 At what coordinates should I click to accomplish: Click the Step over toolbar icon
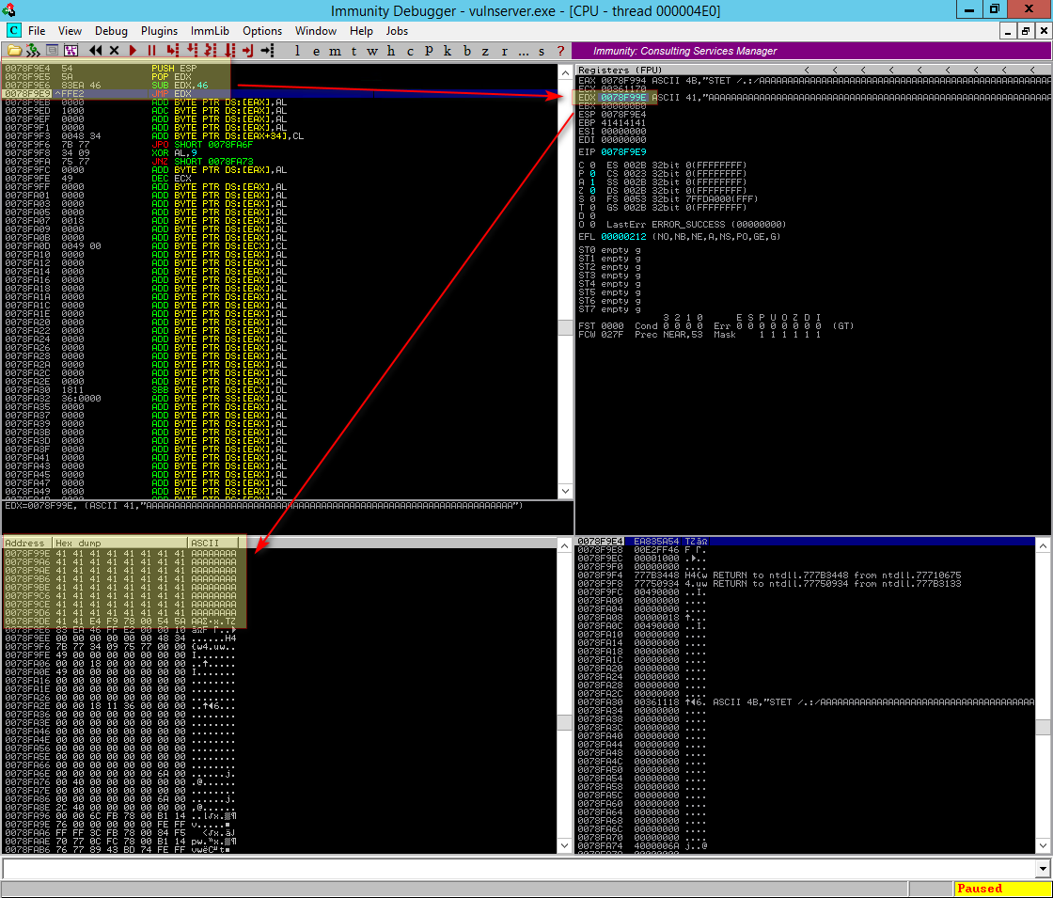(x=192, y=51)
